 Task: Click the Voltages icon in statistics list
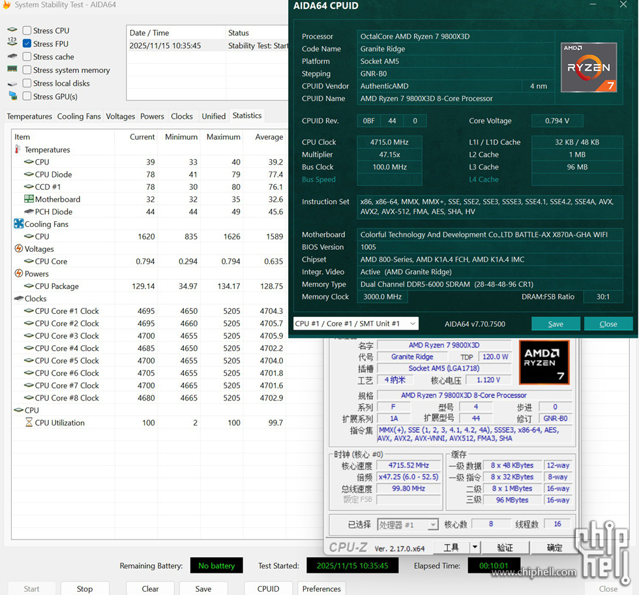[18, 249]
